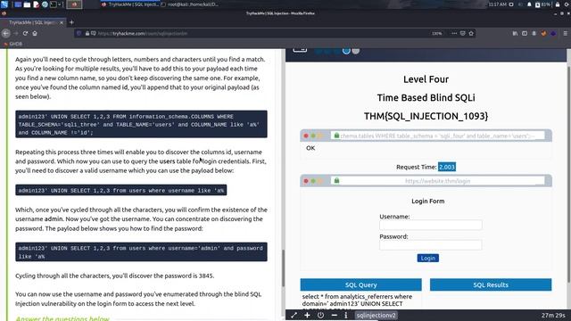Close the TryHackMe browser tab
The image size is (571, 321).
pyautogui.click(x=62, y=22)
